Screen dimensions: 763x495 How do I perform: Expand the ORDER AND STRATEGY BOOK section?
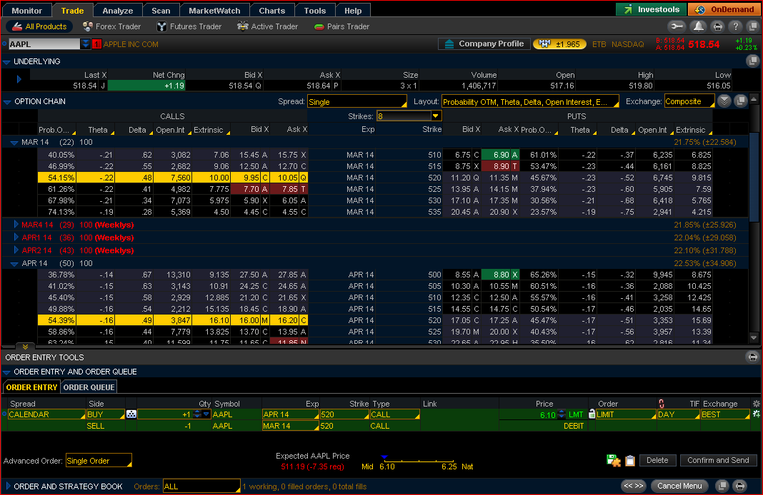[x=8, y=486]
